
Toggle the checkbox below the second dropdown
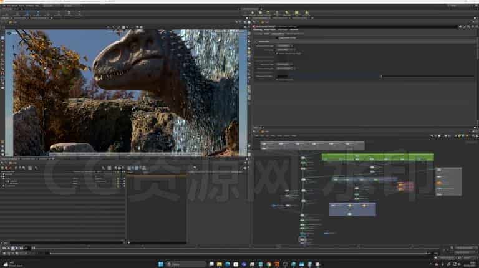pyautogui.click(x=278, y=54)
